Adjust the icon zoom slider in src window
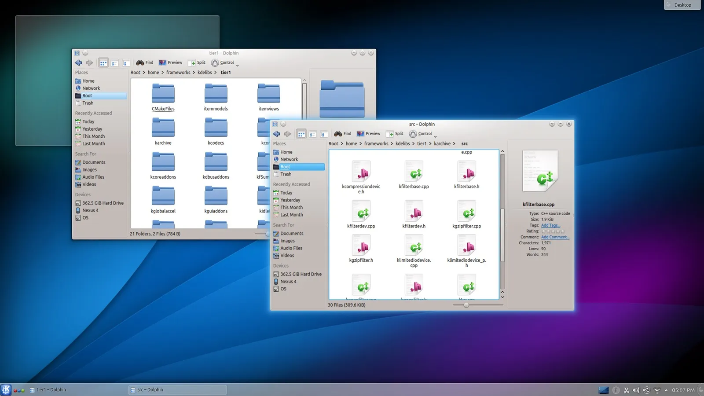 (466, 305)
